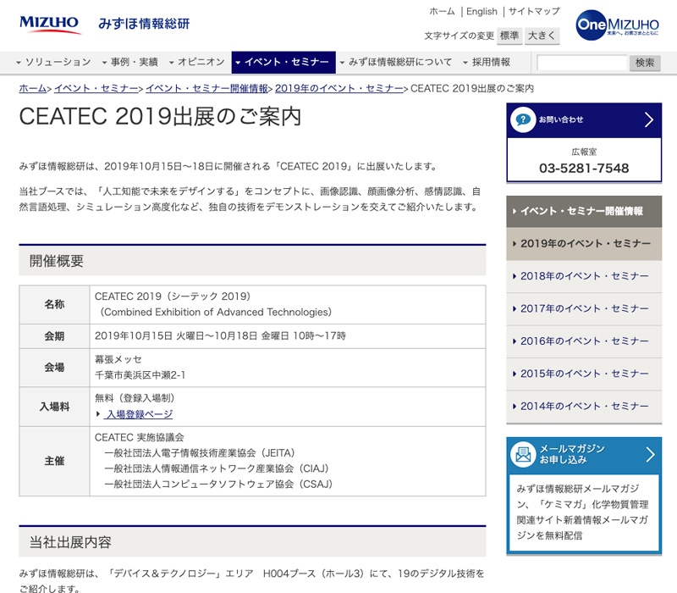The width and height of the screenshot is (677, 593).
Task: Click 2019年のイベント・セミナー breadcrumb link
Action: tap(339, 88)
